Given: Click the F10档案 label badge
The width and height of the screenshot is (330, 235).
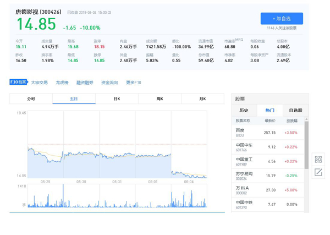Looking at the screenshot, I should 18,82.
